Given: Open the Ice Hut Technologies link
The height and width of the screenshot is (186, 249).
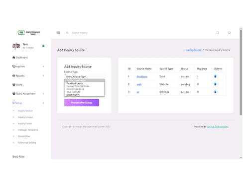Looking at the screenshot, I should pyautogui.click(x=218, y=126).
